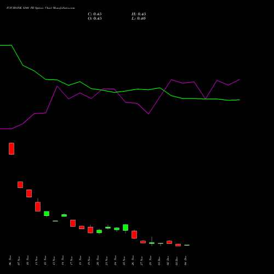Click the 04 Dec date label
This screenshot has width=274, height=274.
185,260
